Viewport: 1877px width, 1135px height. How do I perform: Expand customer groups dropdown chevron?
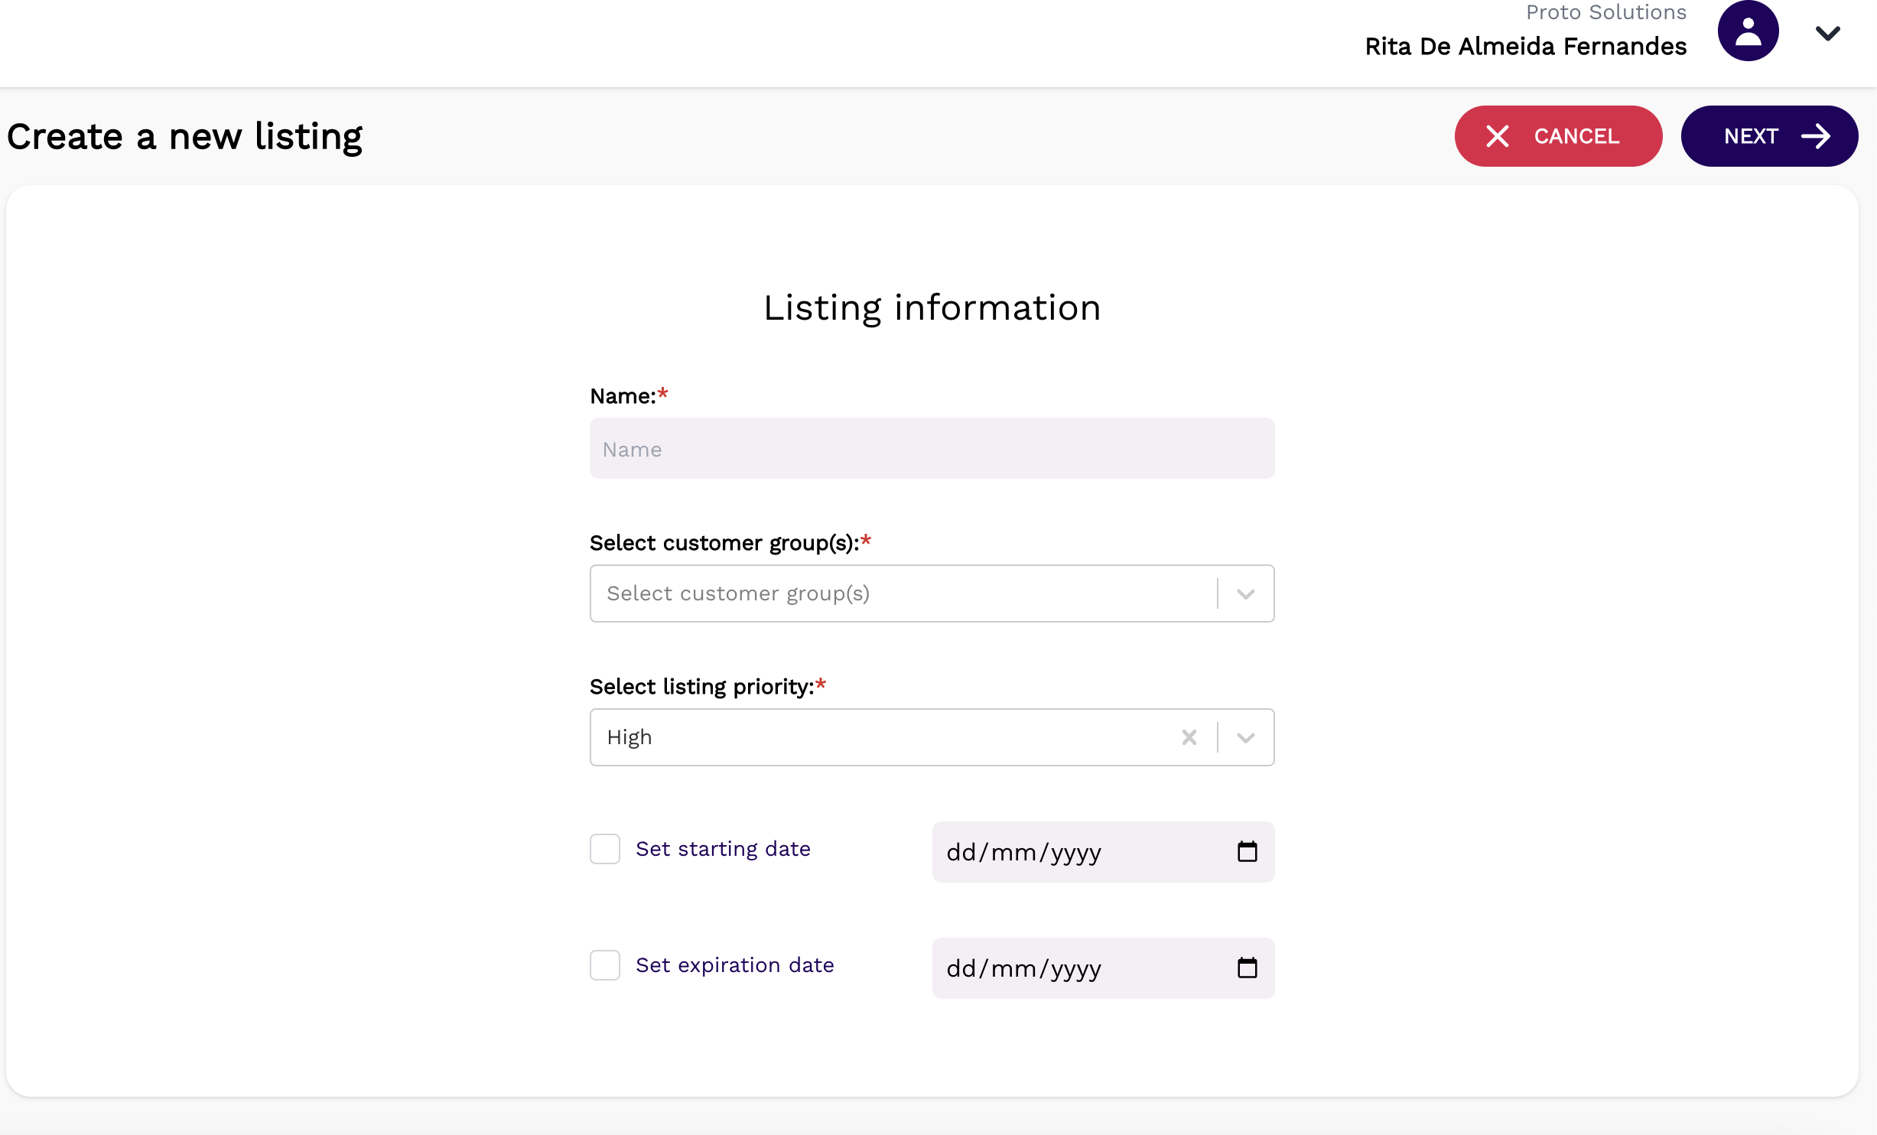1245,594
